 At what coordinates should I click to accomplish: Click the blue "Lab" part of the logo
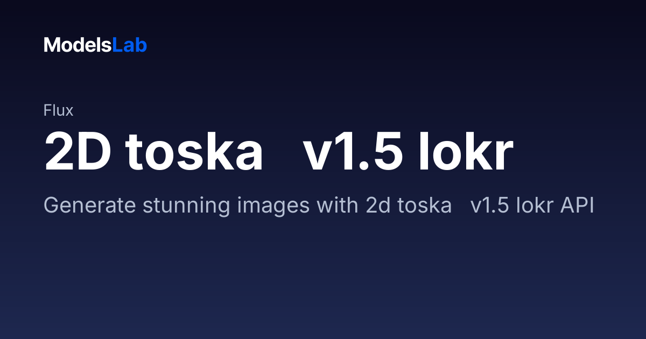(129, 45)
